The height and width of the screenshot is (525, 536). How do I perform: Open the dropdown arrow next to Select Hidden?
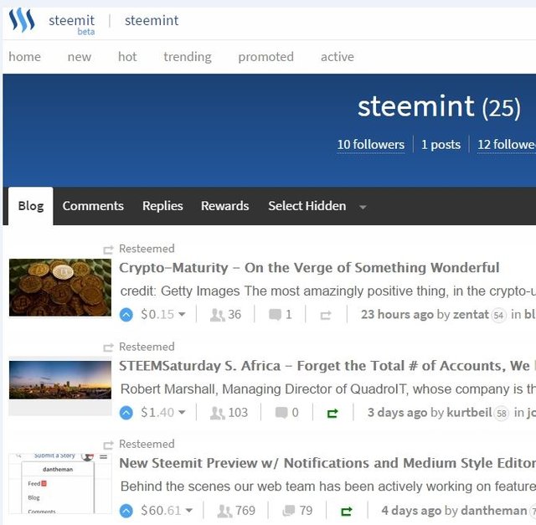click(363, 207)
